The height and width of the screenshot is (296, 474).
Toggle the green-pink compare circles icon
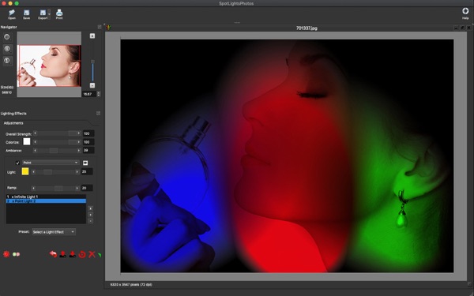click(x=16, y=254)
